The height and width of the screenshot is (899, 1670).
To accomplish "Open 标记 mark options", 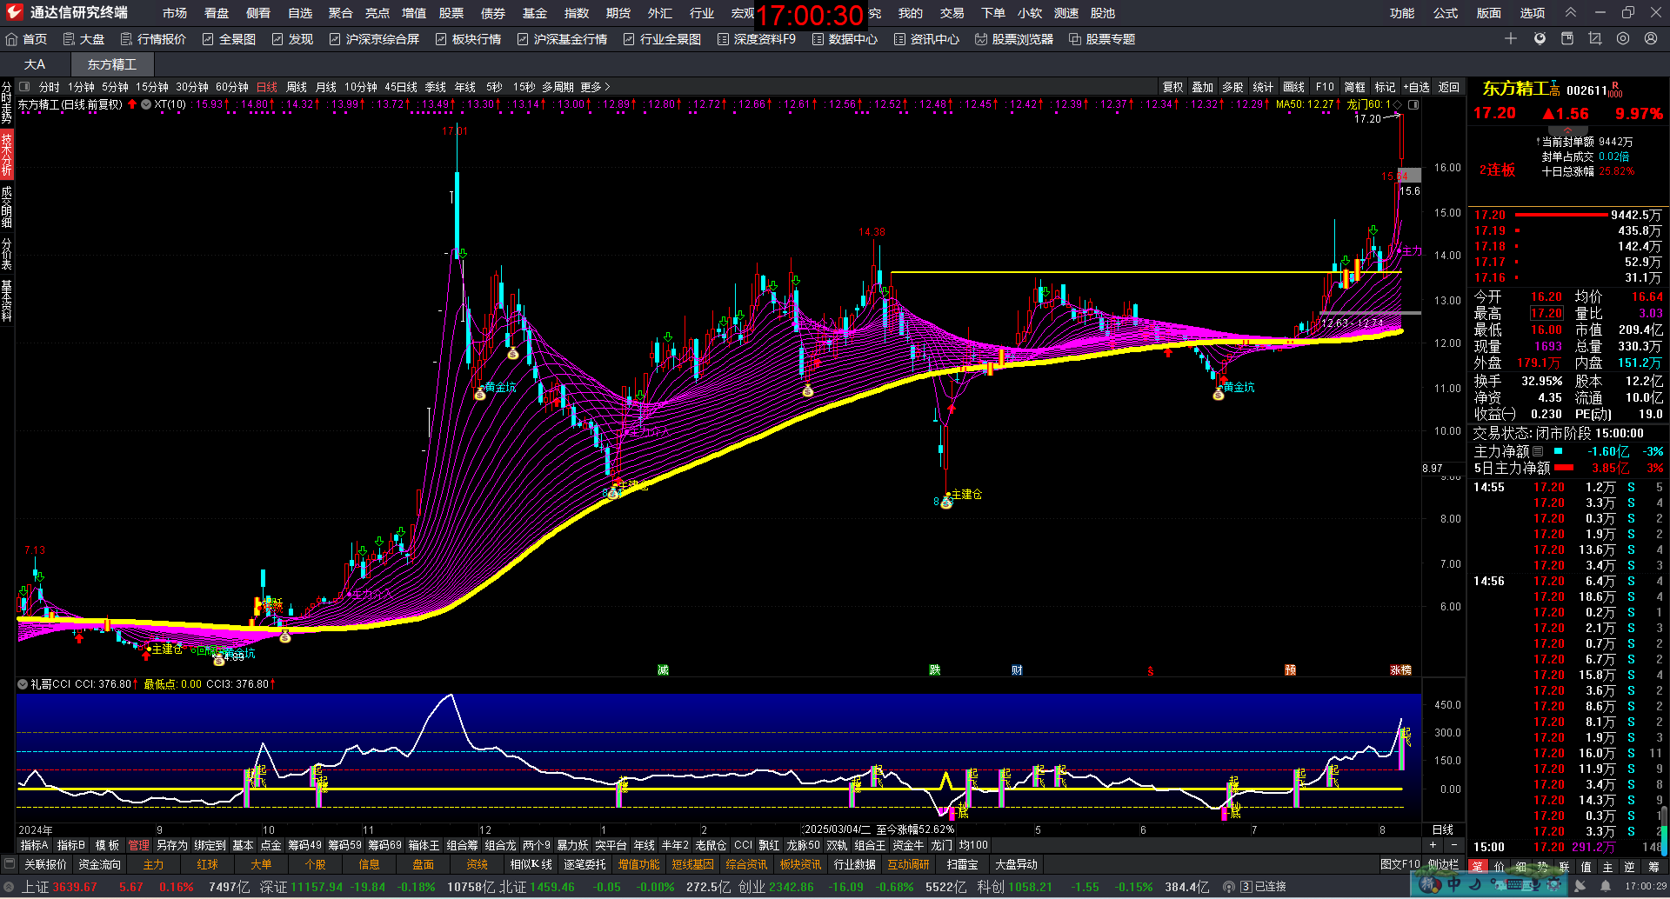I will pos(1385,87).
